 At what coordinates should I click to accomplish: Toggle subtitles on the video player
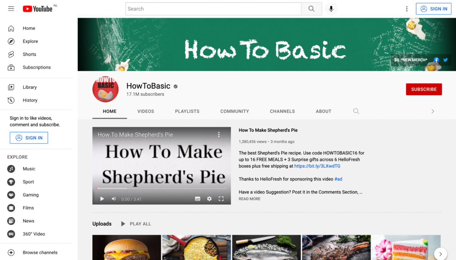tap(198, 199)
